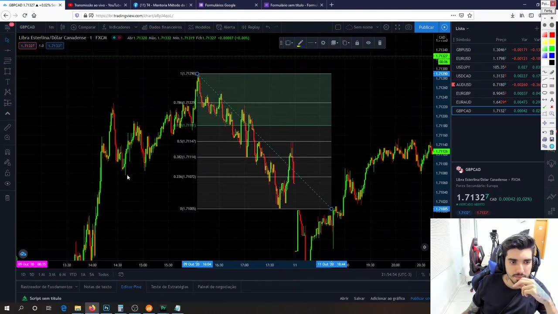Toggle percent scale on price axis
This screenshot has height=314, width=558.
pos(423,274)
